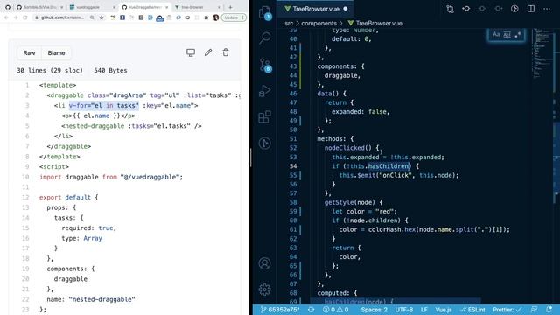Viewport: 560px width, 315px height.
Task: Open the Git Graph icon in the activity bar
Action: [x=264, y=143]
